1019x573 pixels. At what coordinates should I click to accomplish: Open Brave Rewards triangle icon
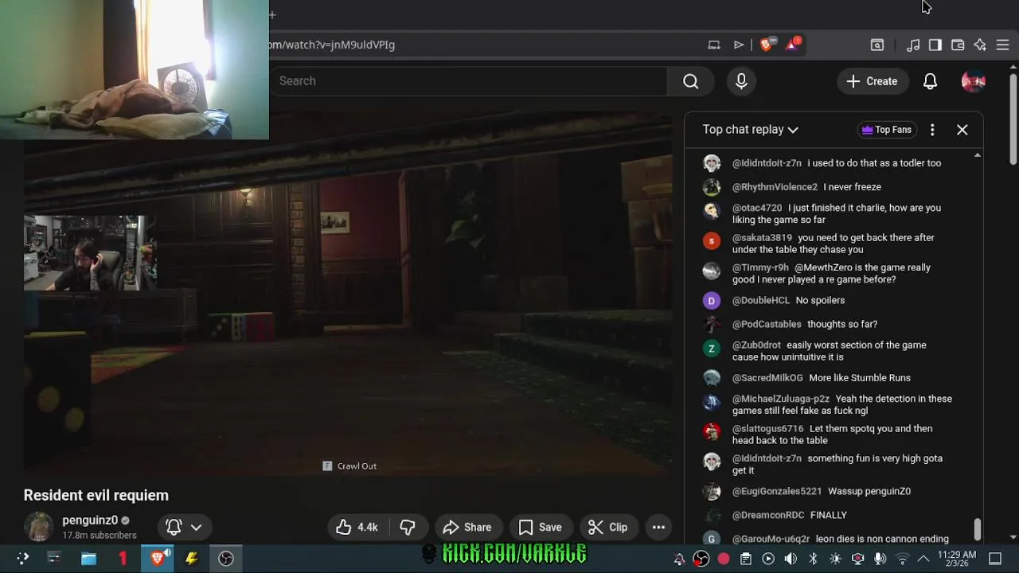pos(792,45)
